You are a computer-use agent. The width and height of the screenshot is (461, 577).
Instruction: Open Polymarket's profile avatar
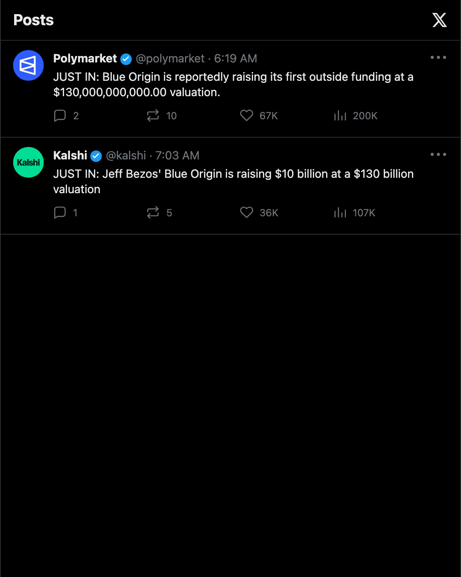pyautogui.click(x=29, y=65)
